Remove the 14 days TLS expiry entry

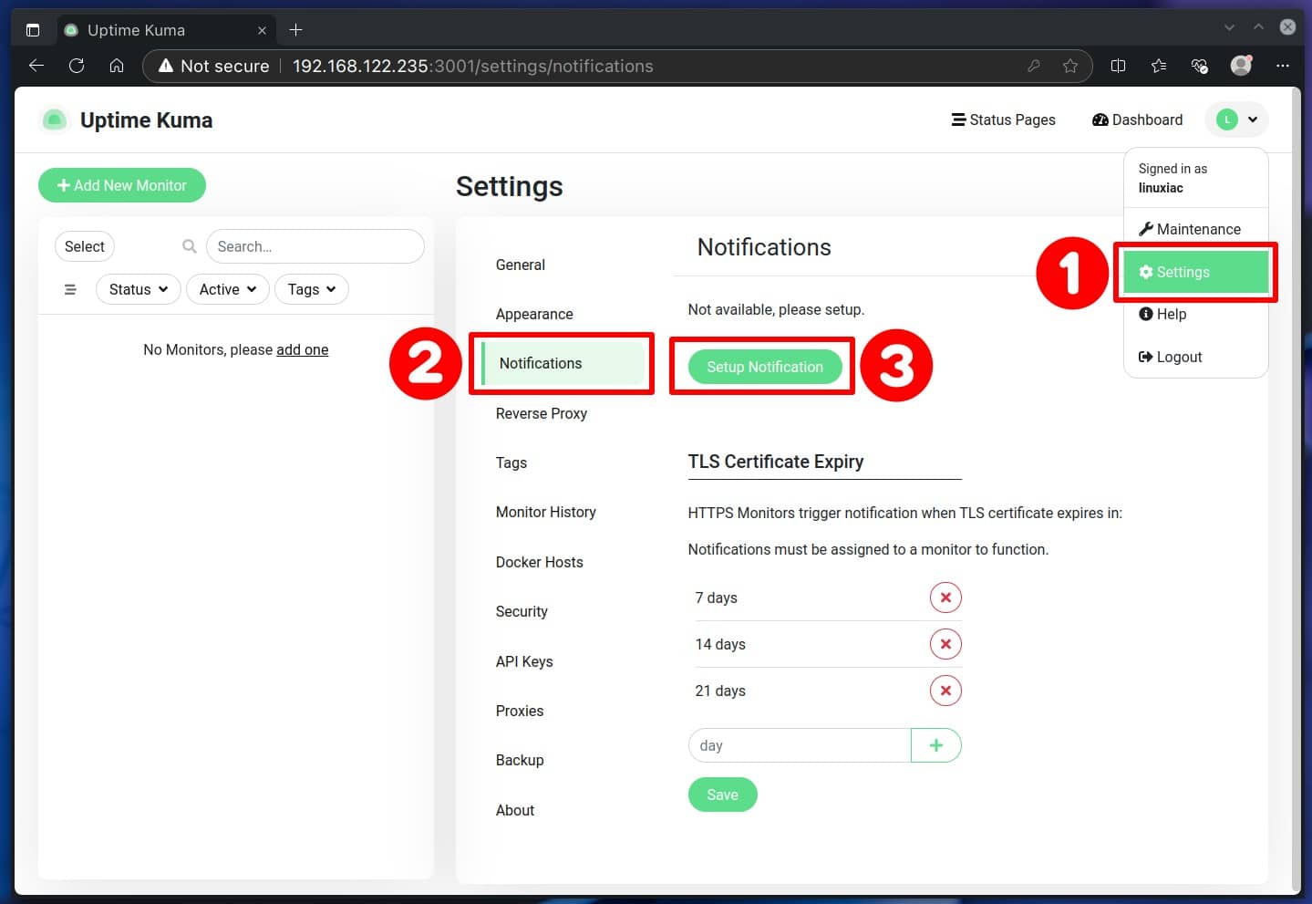click(x=945, y=644)
